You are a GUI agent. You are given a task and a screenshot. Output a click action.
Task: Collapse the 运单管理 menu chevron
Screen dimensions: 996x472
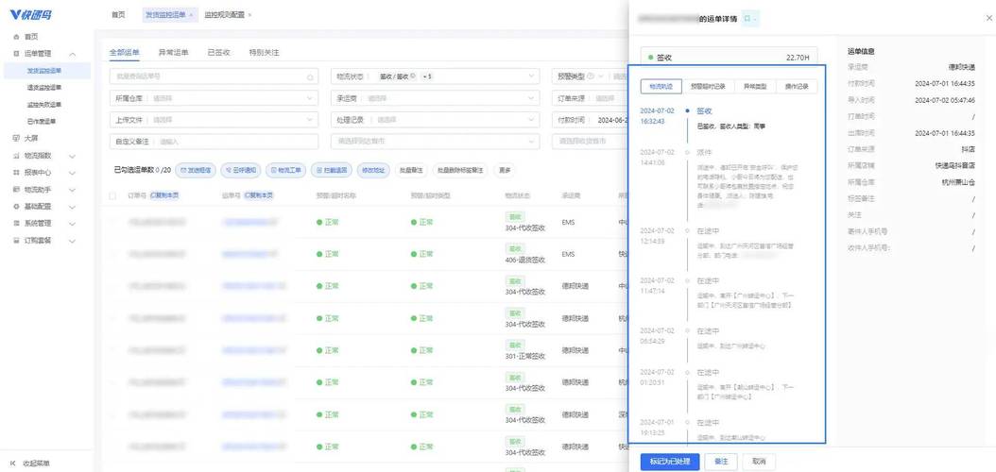(x=73, y=55)
